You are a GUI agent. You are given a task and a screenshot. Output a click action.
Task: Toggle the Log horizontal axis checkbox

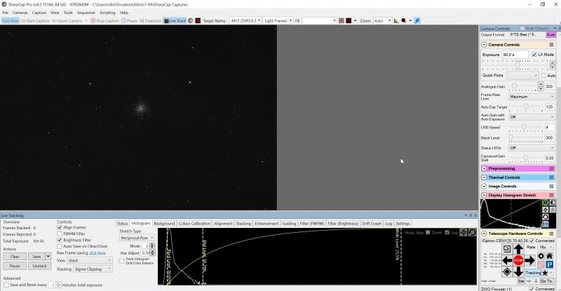coord(447,233)
